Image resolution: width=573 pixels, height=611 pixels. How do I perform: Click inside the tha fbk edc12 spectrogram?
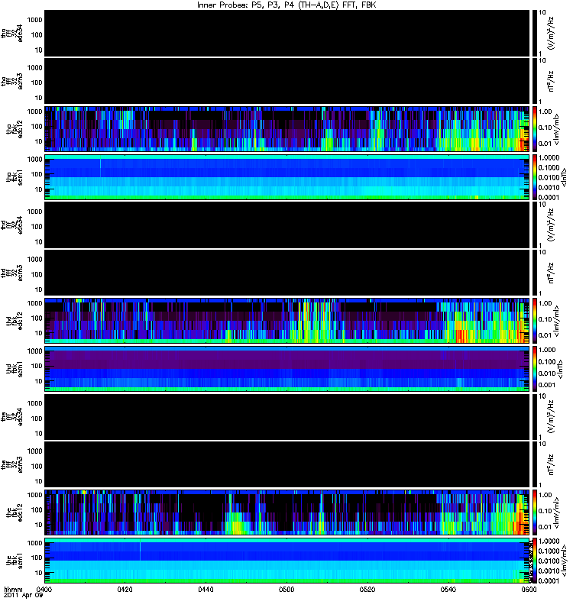pyautogui.click(x=287, y=128)
